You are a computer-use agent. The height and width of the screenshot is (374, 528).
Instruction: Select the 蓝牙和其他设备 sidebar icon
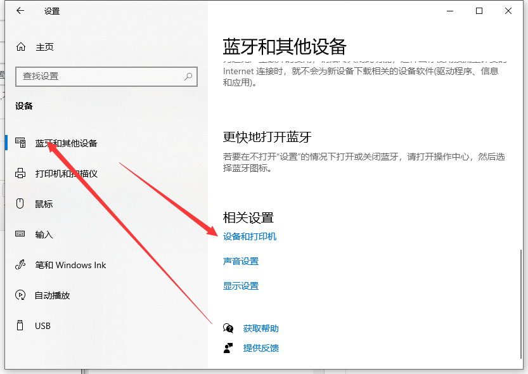tap(20, 143)
